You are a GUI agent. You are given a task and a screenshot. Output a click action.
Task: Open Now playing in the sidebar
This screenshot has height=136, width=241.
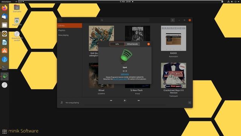point(70,35)
